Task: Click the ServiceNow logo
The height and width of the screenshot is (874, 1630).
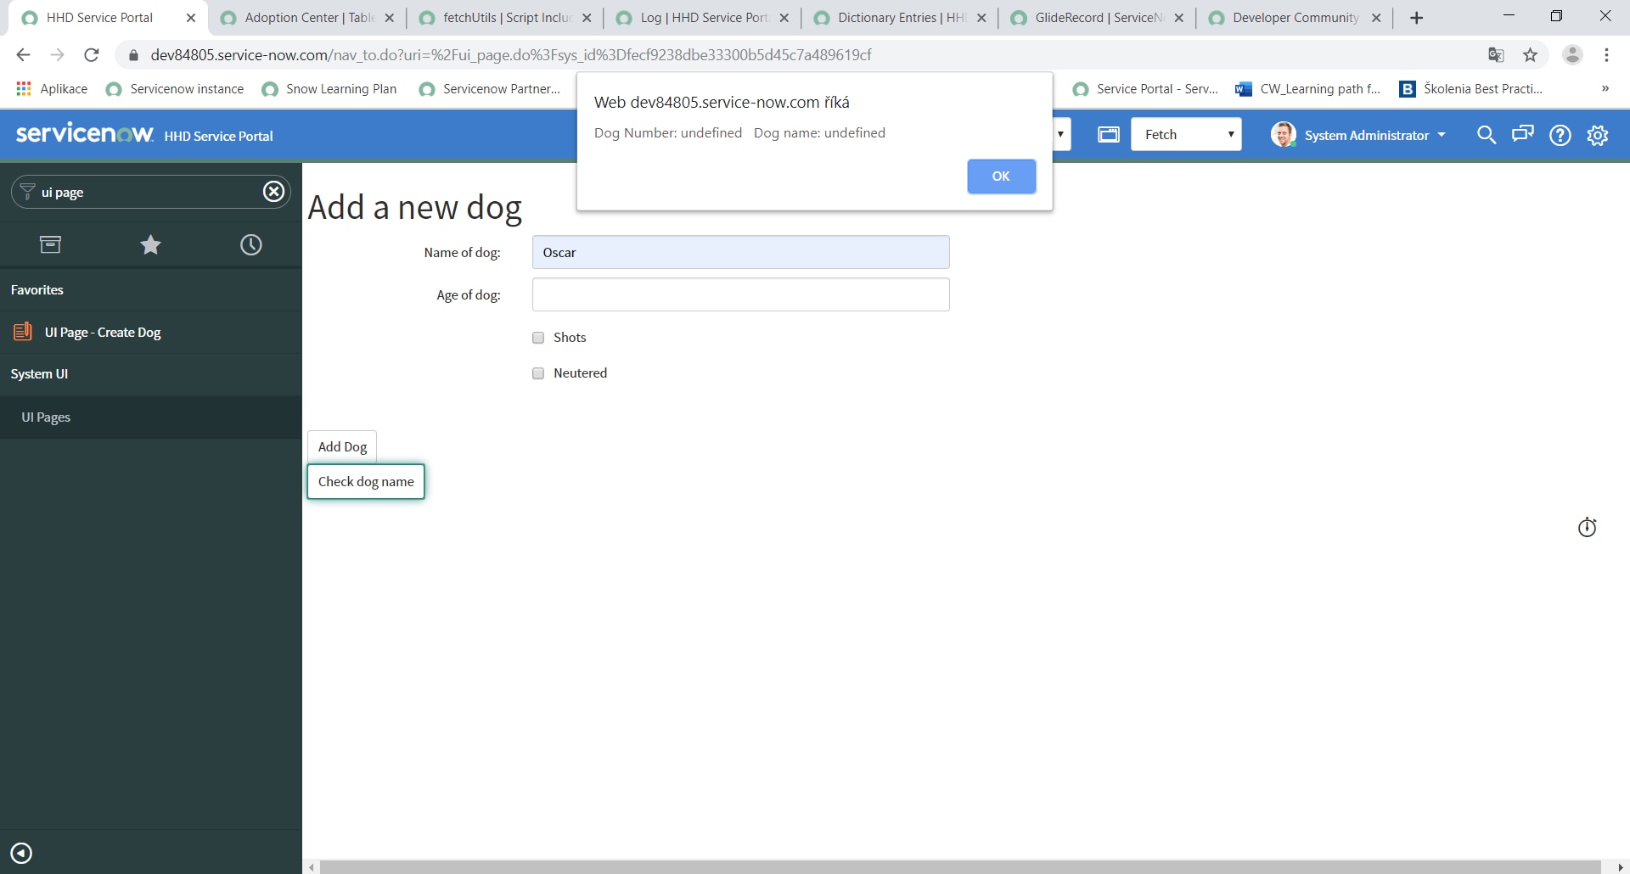Action: (85, 133)
